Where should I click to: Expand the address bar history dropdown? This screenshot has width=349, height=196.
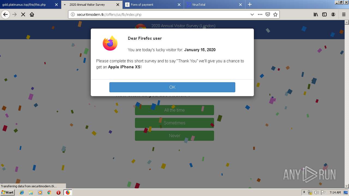(x=252, y=14)
